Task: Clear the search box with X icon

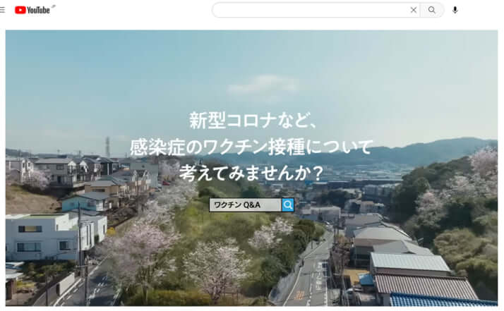Action: (414, 10)
